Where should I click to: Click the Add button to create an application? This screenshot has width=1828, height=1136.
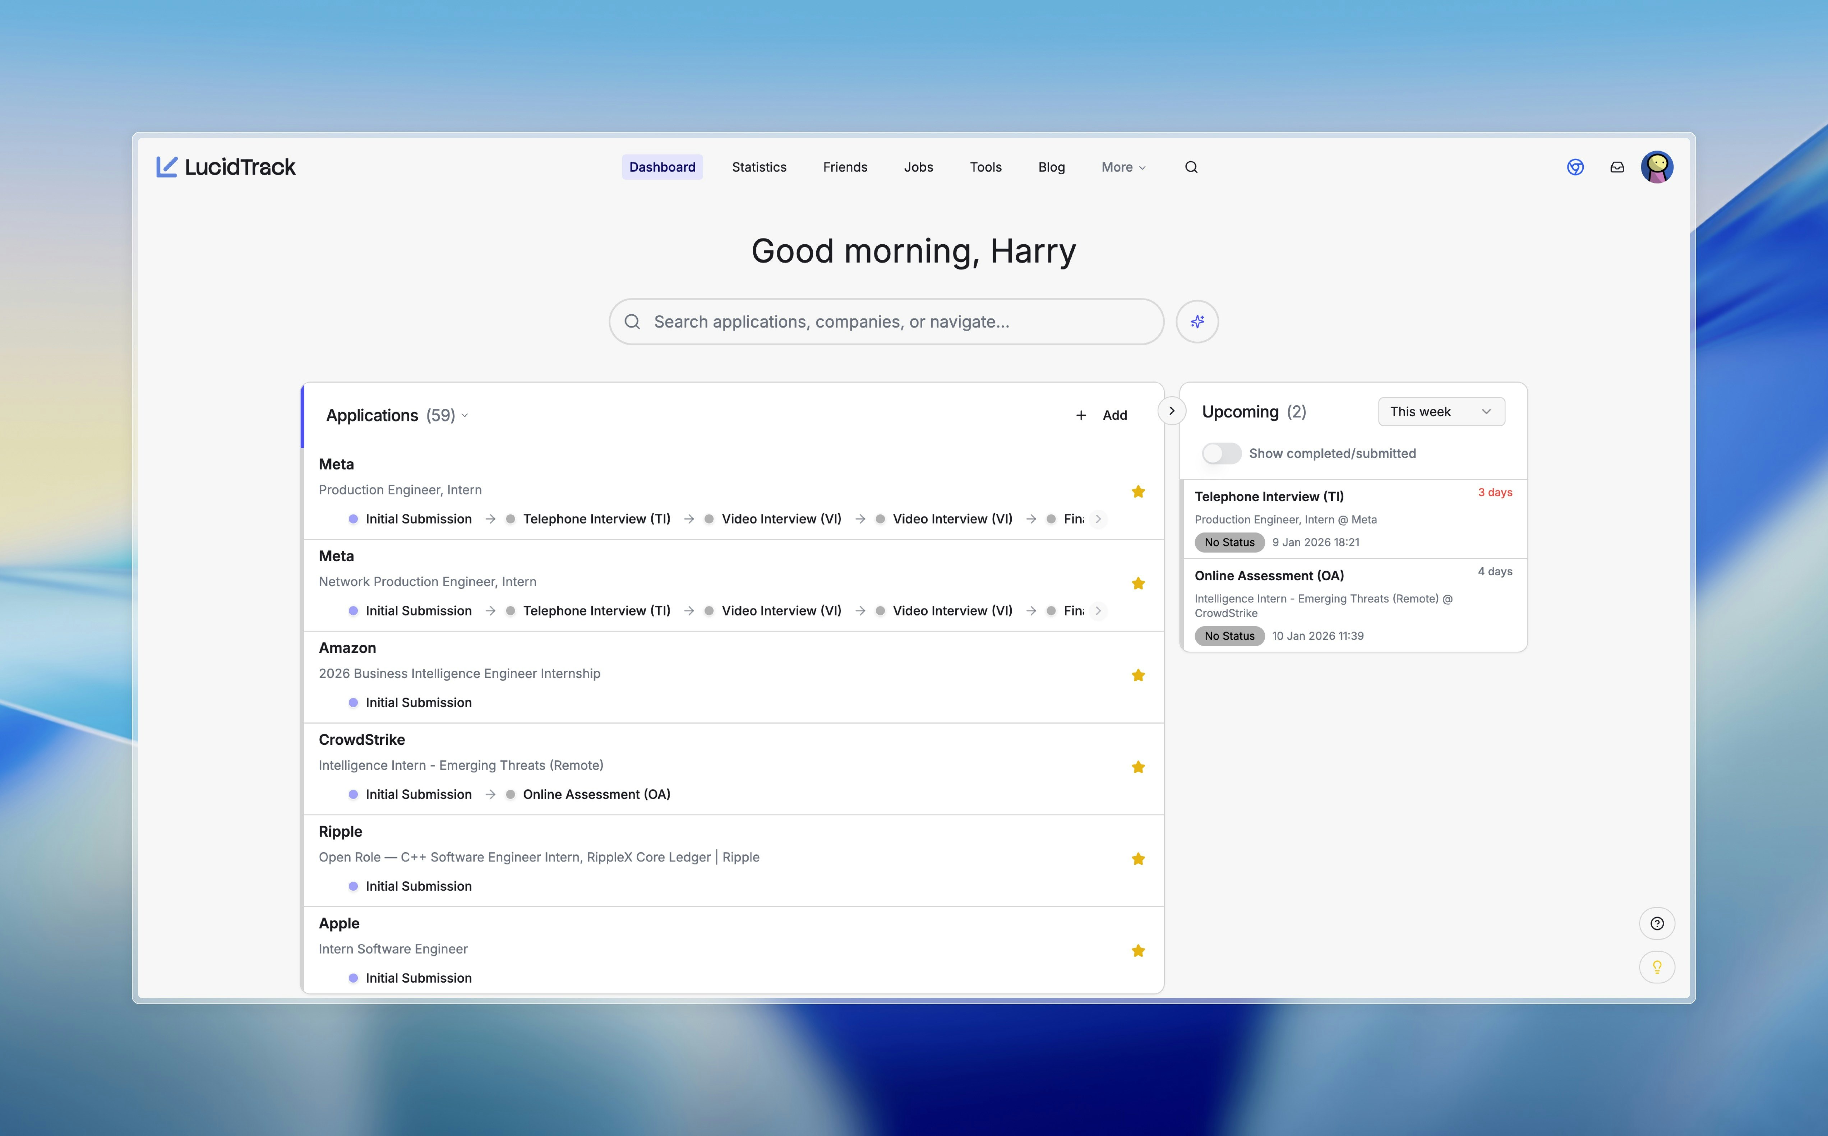(1102, 415)
